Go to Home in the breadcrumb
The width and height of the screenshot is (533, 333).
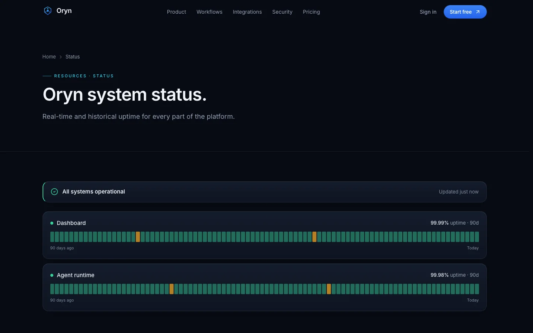(x=49, y=57)
